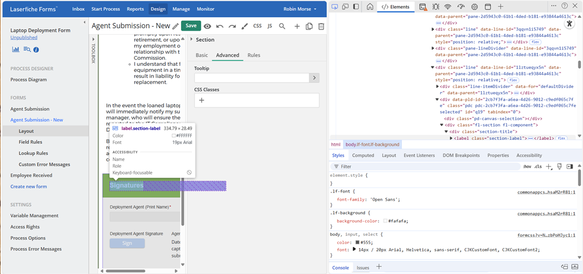Select the DevTools inspect element picker
Viewport: 583px width, 274px height.
coord(335,7)
